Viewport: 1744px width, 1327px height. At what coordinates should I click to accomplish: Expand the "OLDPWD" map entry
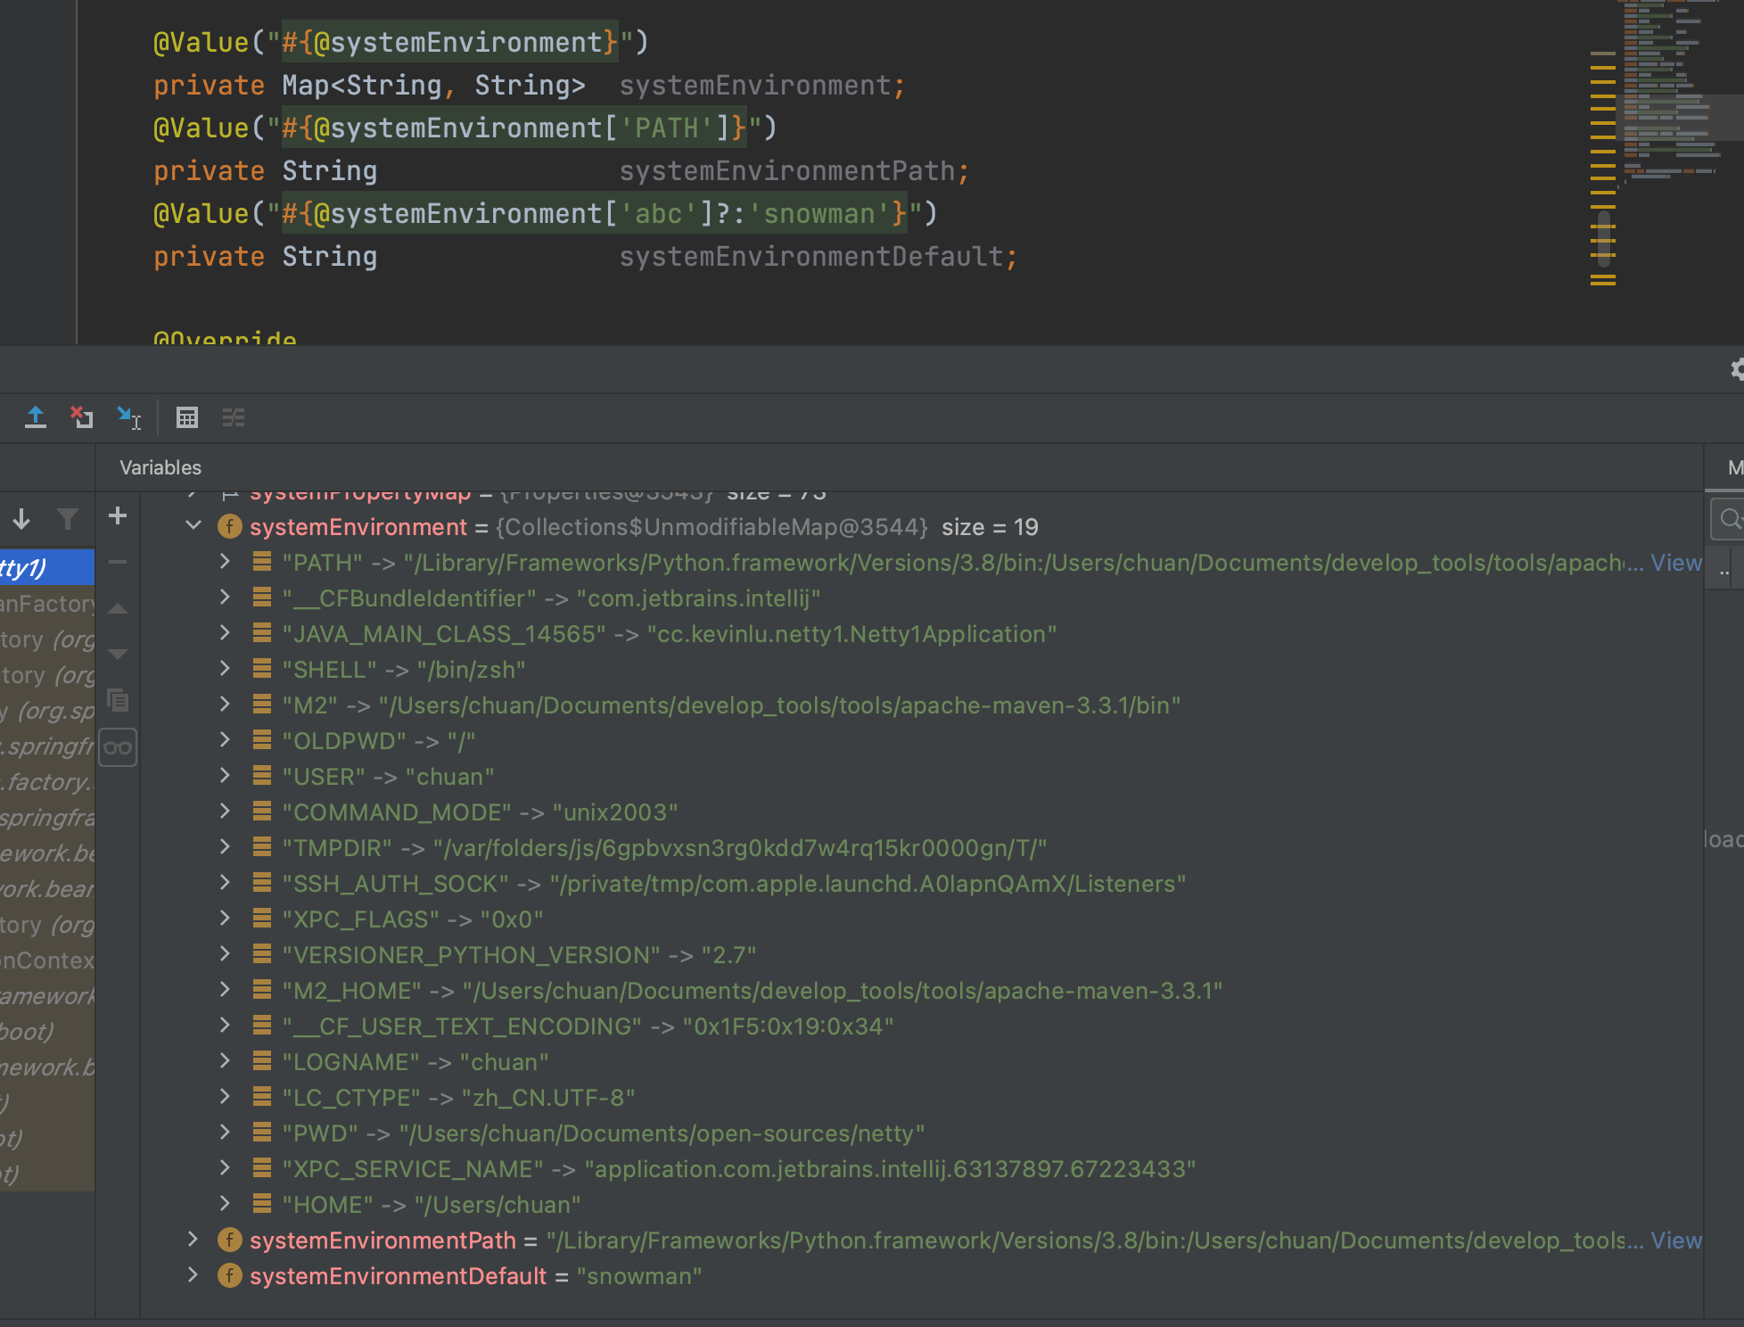coord(225,740)
